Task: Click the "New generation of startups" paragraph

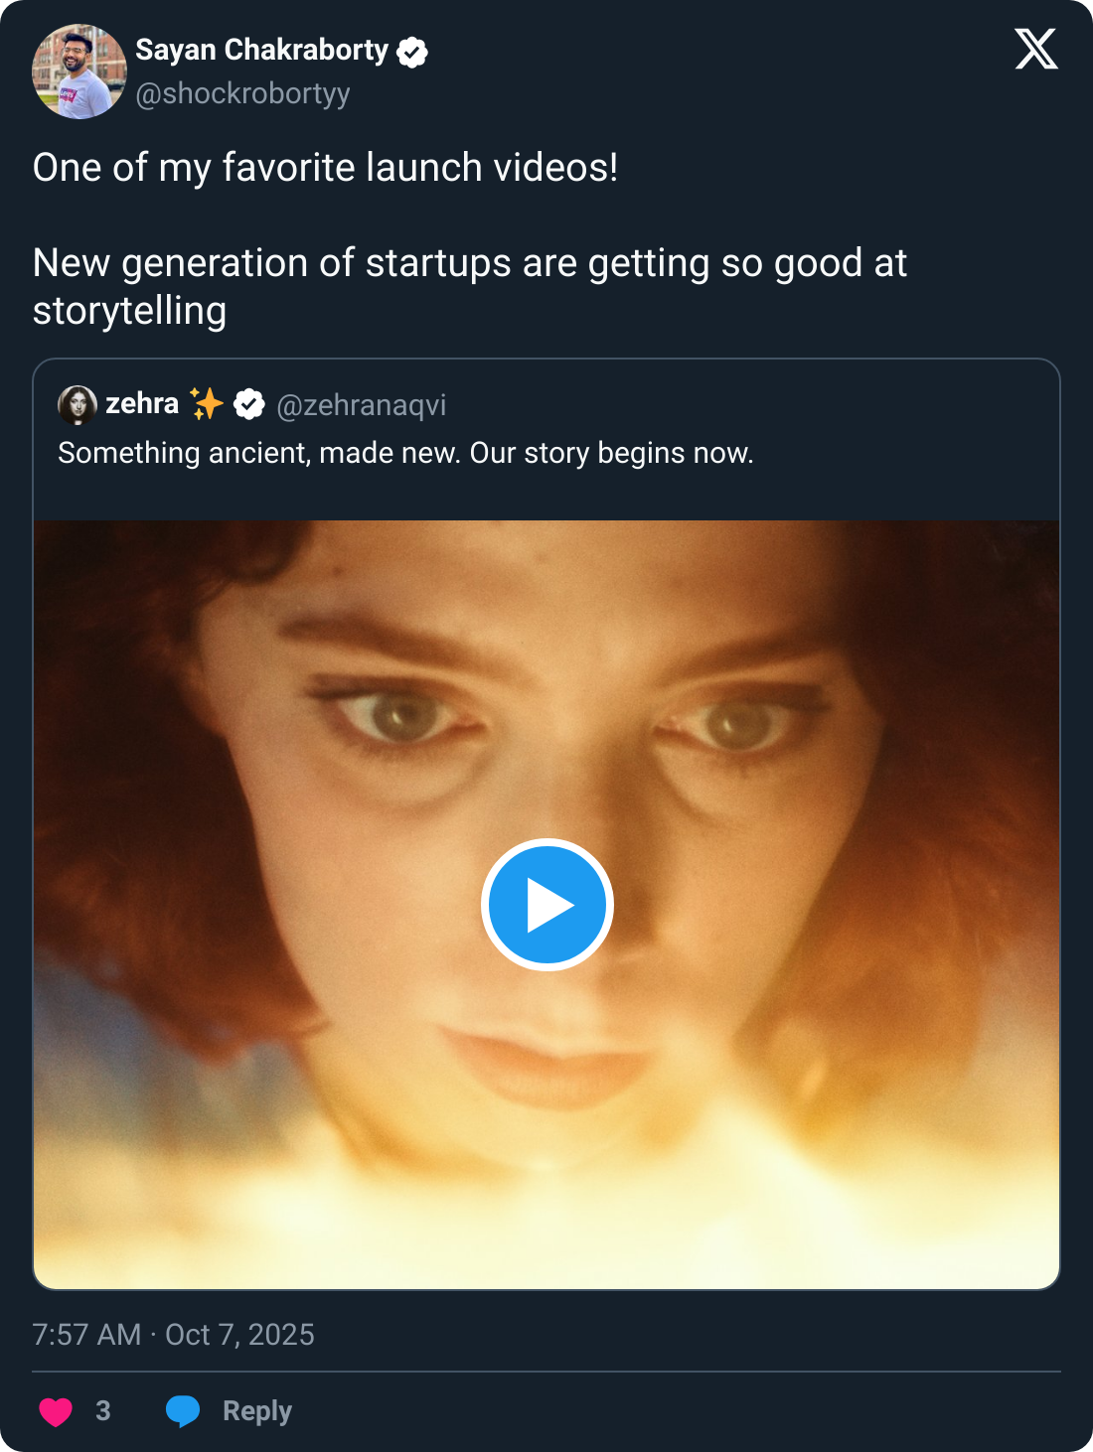Action: pos(469,286)
